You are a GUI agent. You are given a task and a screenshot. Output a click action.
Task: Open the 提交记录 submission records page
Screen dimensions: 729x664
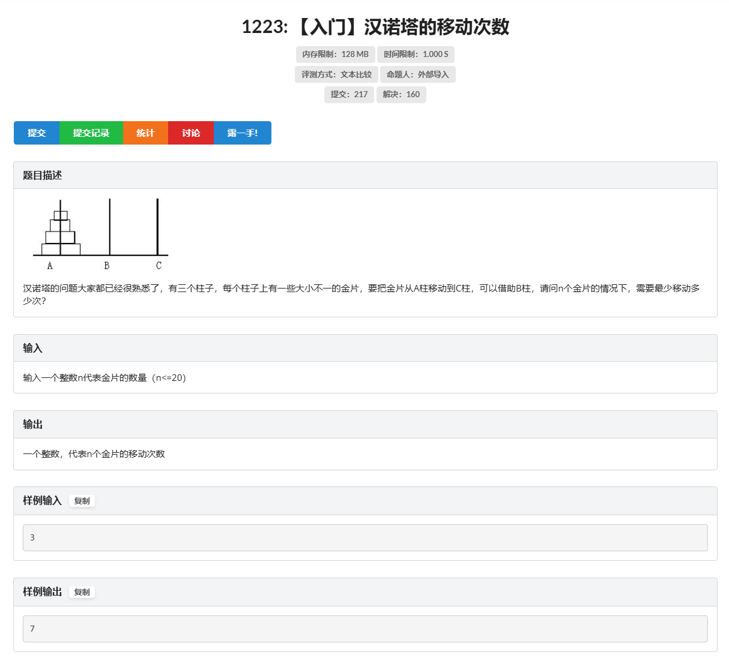coord(91,133)
